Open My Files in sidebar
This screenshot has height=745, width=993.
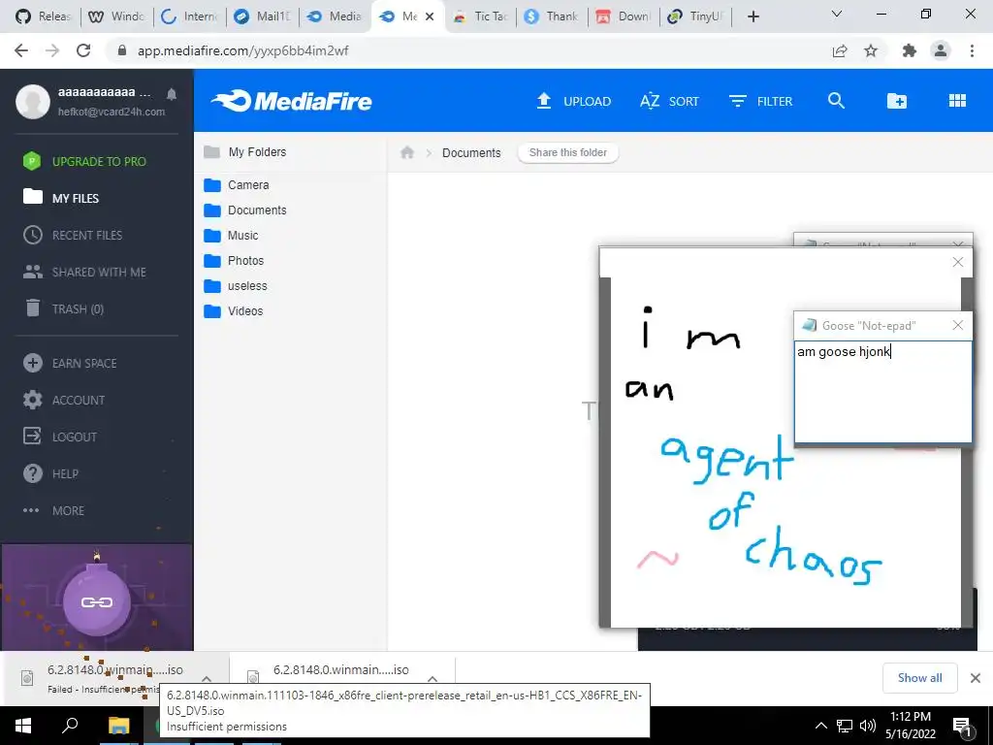coord(61,198)
